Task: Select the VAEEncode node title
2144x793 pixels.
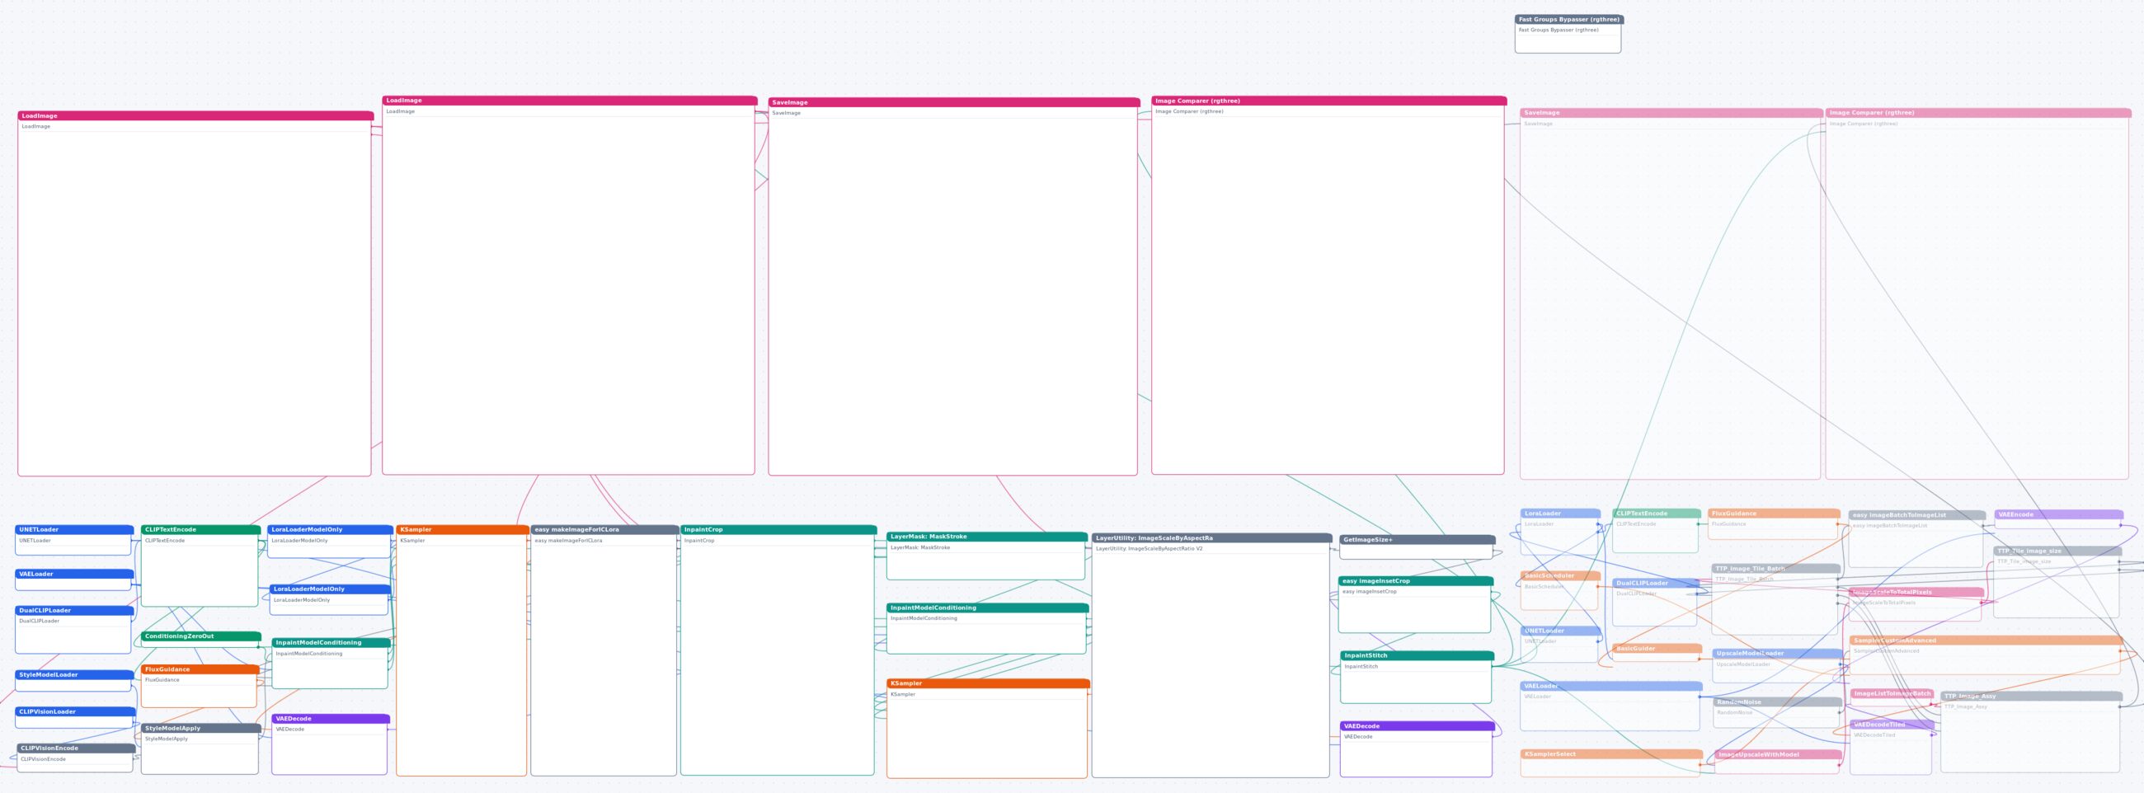Action: (2058, 514)
